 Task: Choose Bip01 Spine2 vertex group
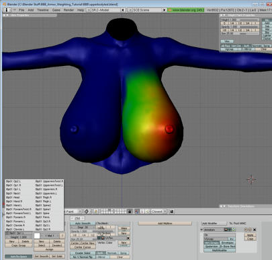[x=43, y=205]
